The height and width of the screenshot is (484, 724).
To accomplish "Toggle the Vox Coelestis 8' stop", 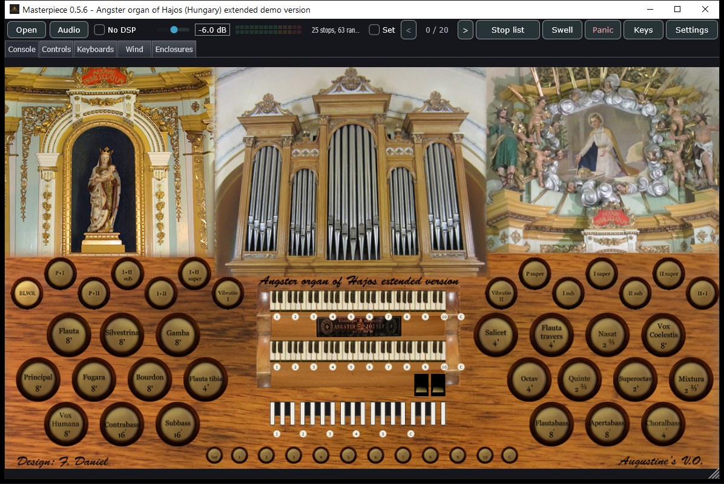I will (663, 335).
